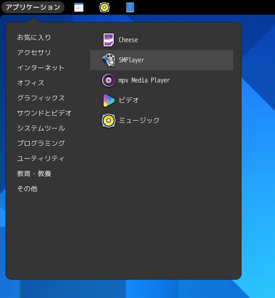Start mpv Media Player via its label
Viewport: 275px width, 298px height.
click(144, 80)
